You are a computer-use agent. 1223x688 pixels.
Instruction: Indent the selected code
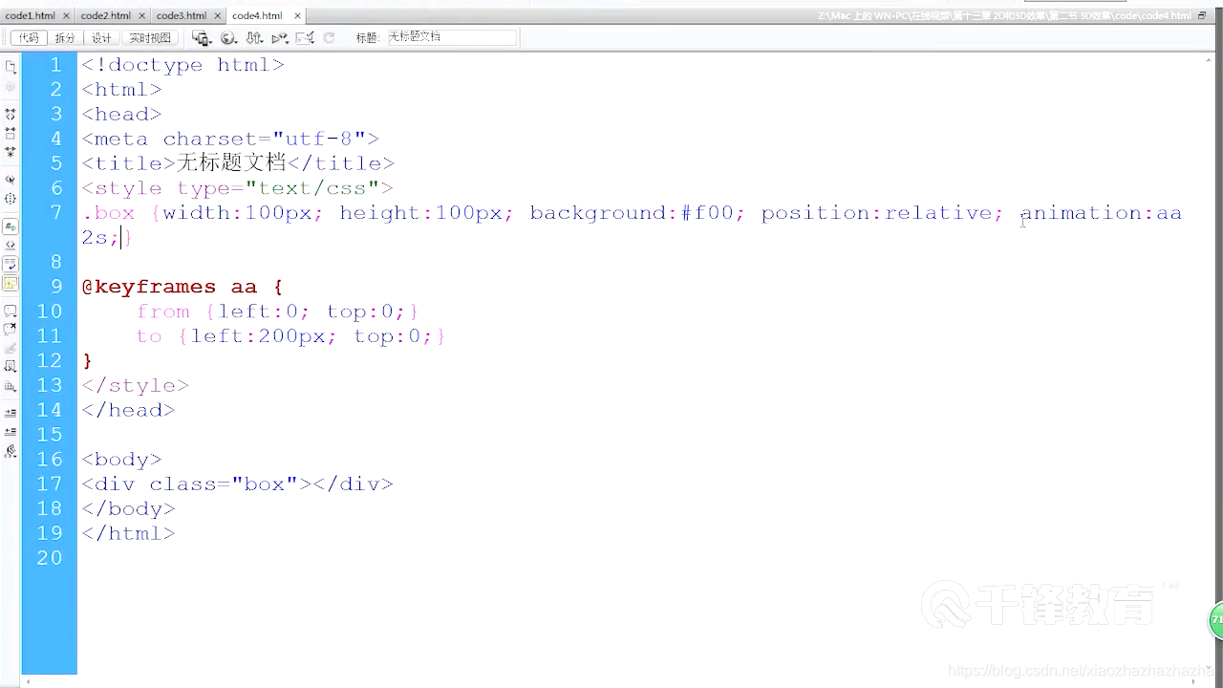[11, 413]
